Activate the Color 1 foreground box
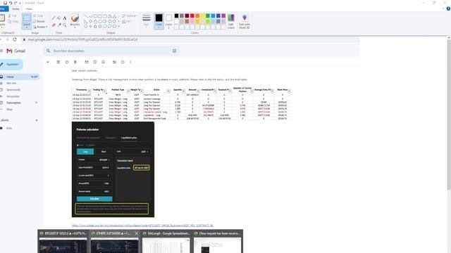451x253 pixels. point(159,21)
